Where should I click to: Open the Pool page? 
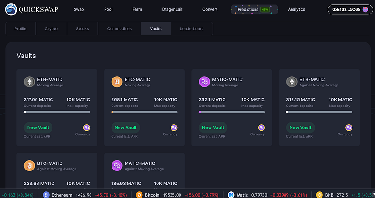108,9
